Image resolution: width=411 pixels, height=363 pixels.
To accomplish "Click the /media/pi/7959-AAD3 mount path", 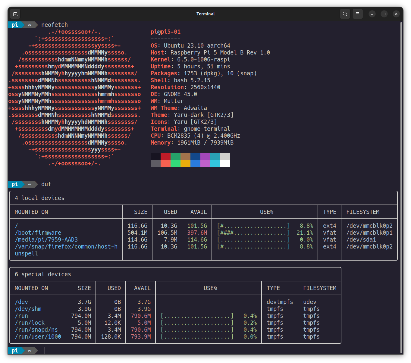I will point(46,239).
